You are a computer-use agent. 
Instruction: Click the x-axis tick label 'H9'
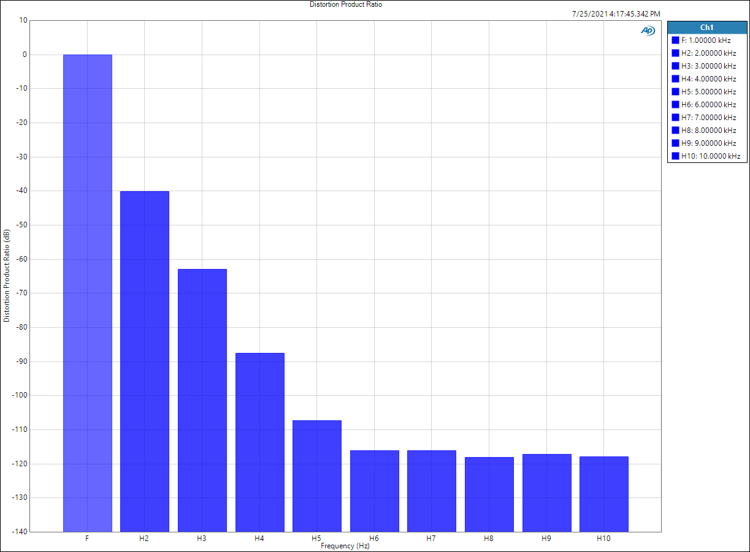pyautogui.click(x=546, y=539)
